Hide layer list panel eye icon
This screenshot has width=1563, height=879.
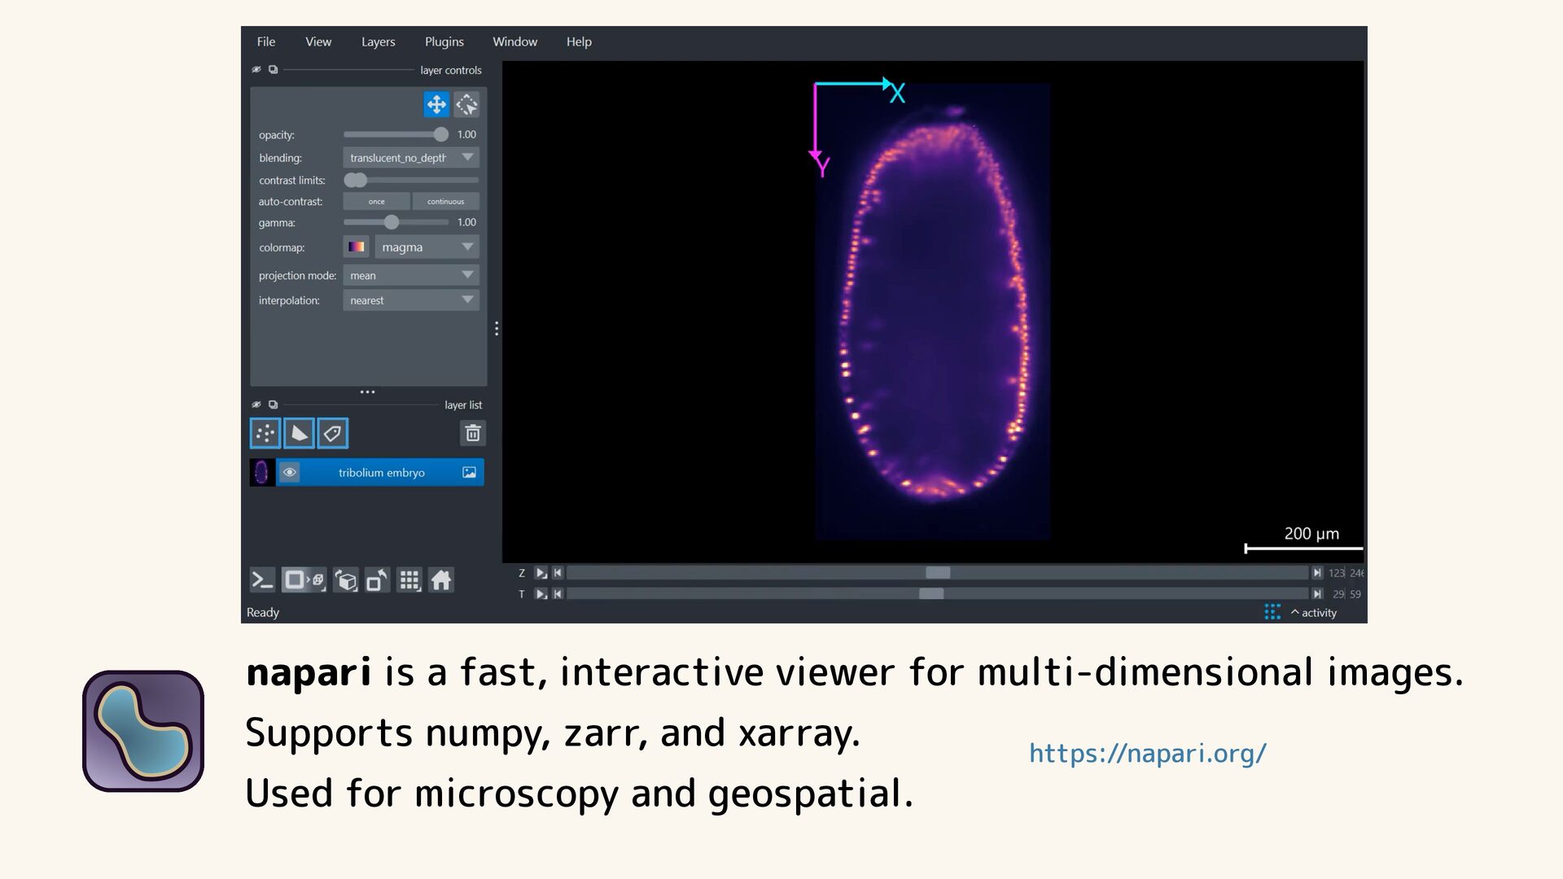click(x=256, y=405)
